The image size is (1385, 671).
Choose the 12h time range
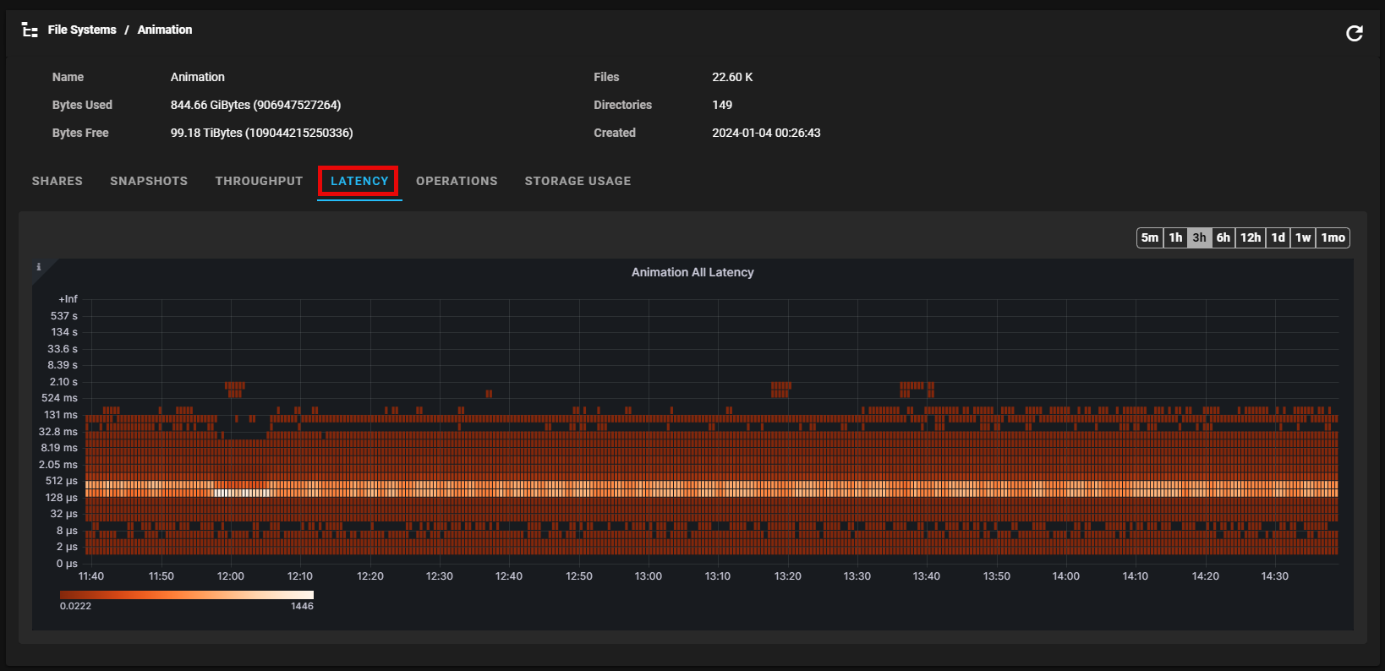1251,237
